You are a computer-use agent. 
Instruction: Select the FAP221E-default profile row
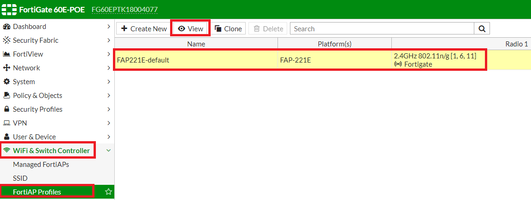pyautogui.click(x=196, y=60)
